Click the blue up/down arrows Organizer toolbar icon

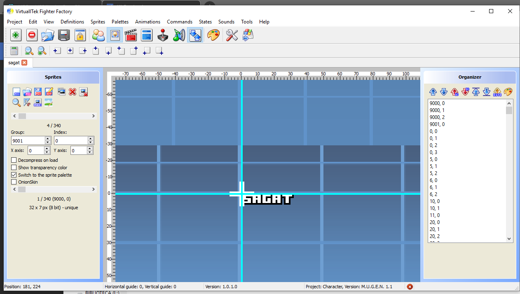click(195, 35)
